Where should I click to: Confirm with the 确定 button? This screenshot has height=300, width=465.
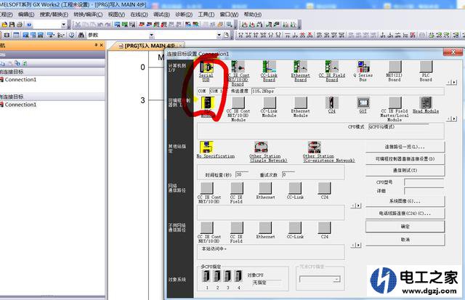pyautogui.click(x=405, y=227)
